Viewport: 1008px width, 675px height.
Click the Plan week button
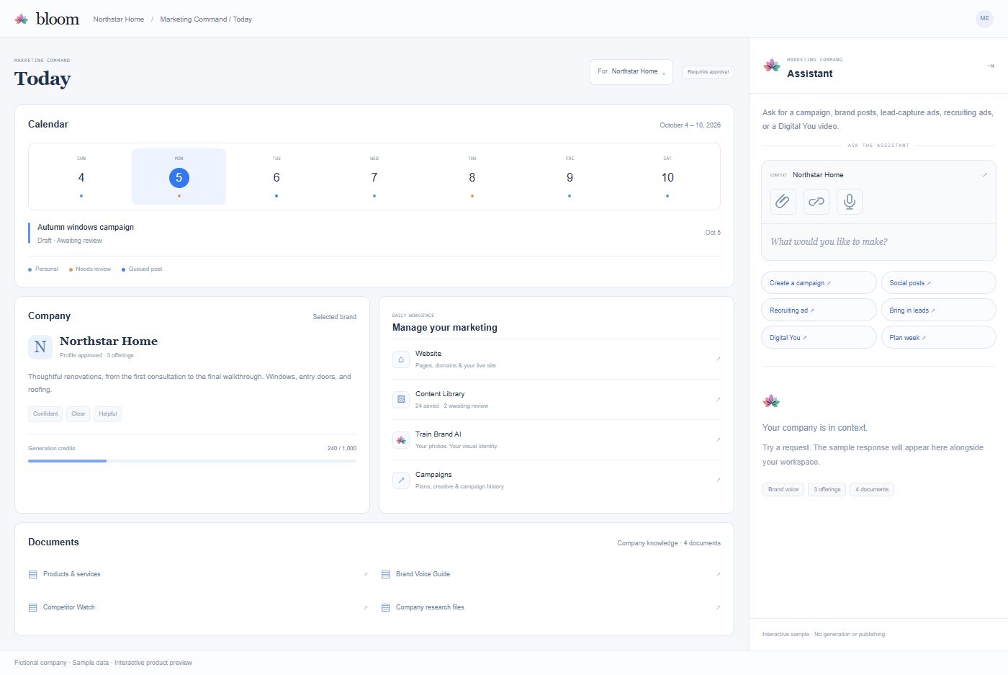pos(938,338)
